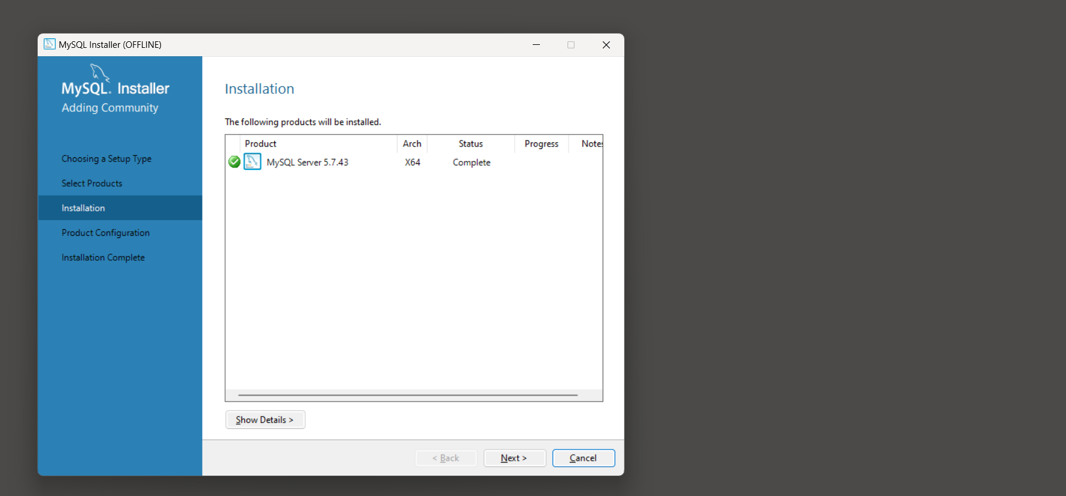
Task: Select the Installation step in sidebar
Action: (120, 208)
